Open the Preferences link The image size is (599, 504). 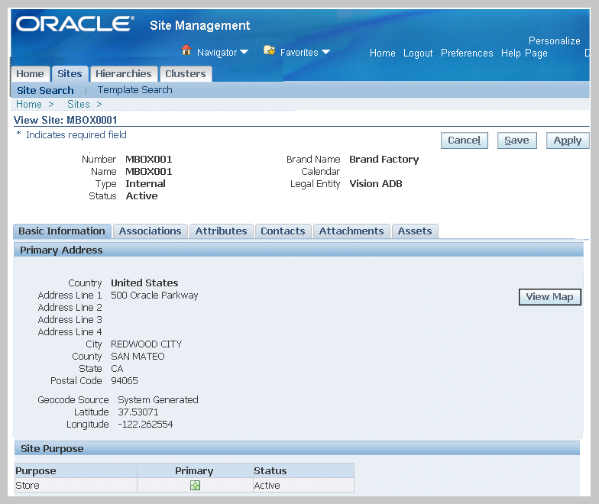click(x=467, y=53)
